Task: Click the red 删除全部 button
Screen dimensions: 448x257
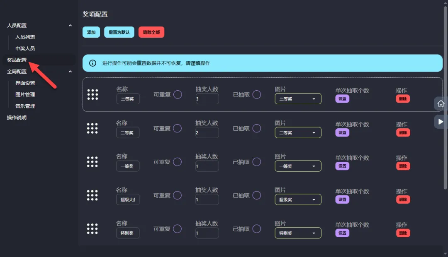Action: (151, 32)
